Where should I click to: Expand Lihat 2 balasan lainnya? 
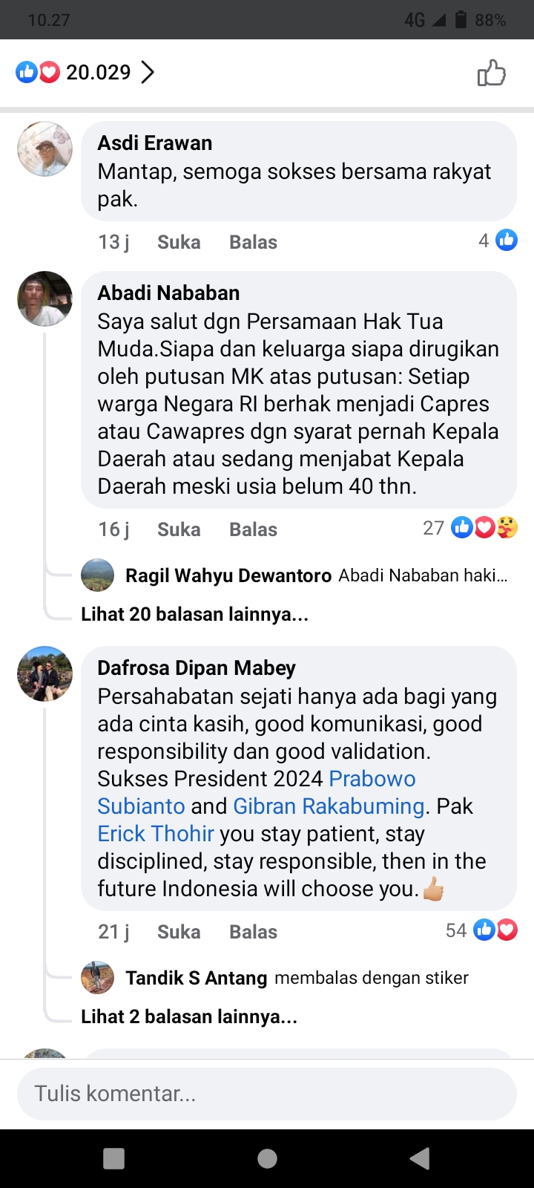(189, 1016)
